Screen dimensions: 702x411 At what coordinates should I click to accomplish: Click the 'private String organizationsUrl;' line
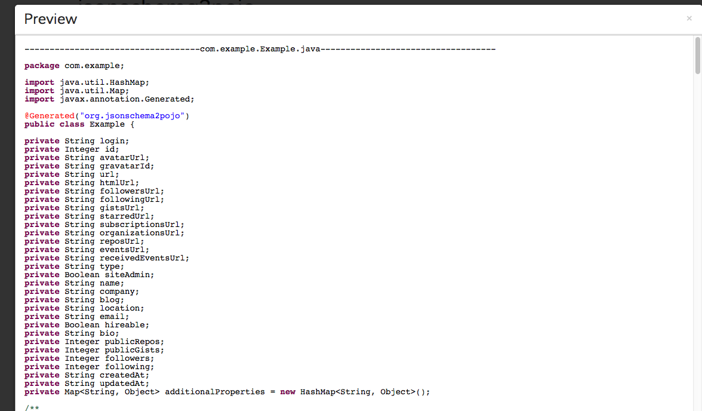[x=104, y=233]
